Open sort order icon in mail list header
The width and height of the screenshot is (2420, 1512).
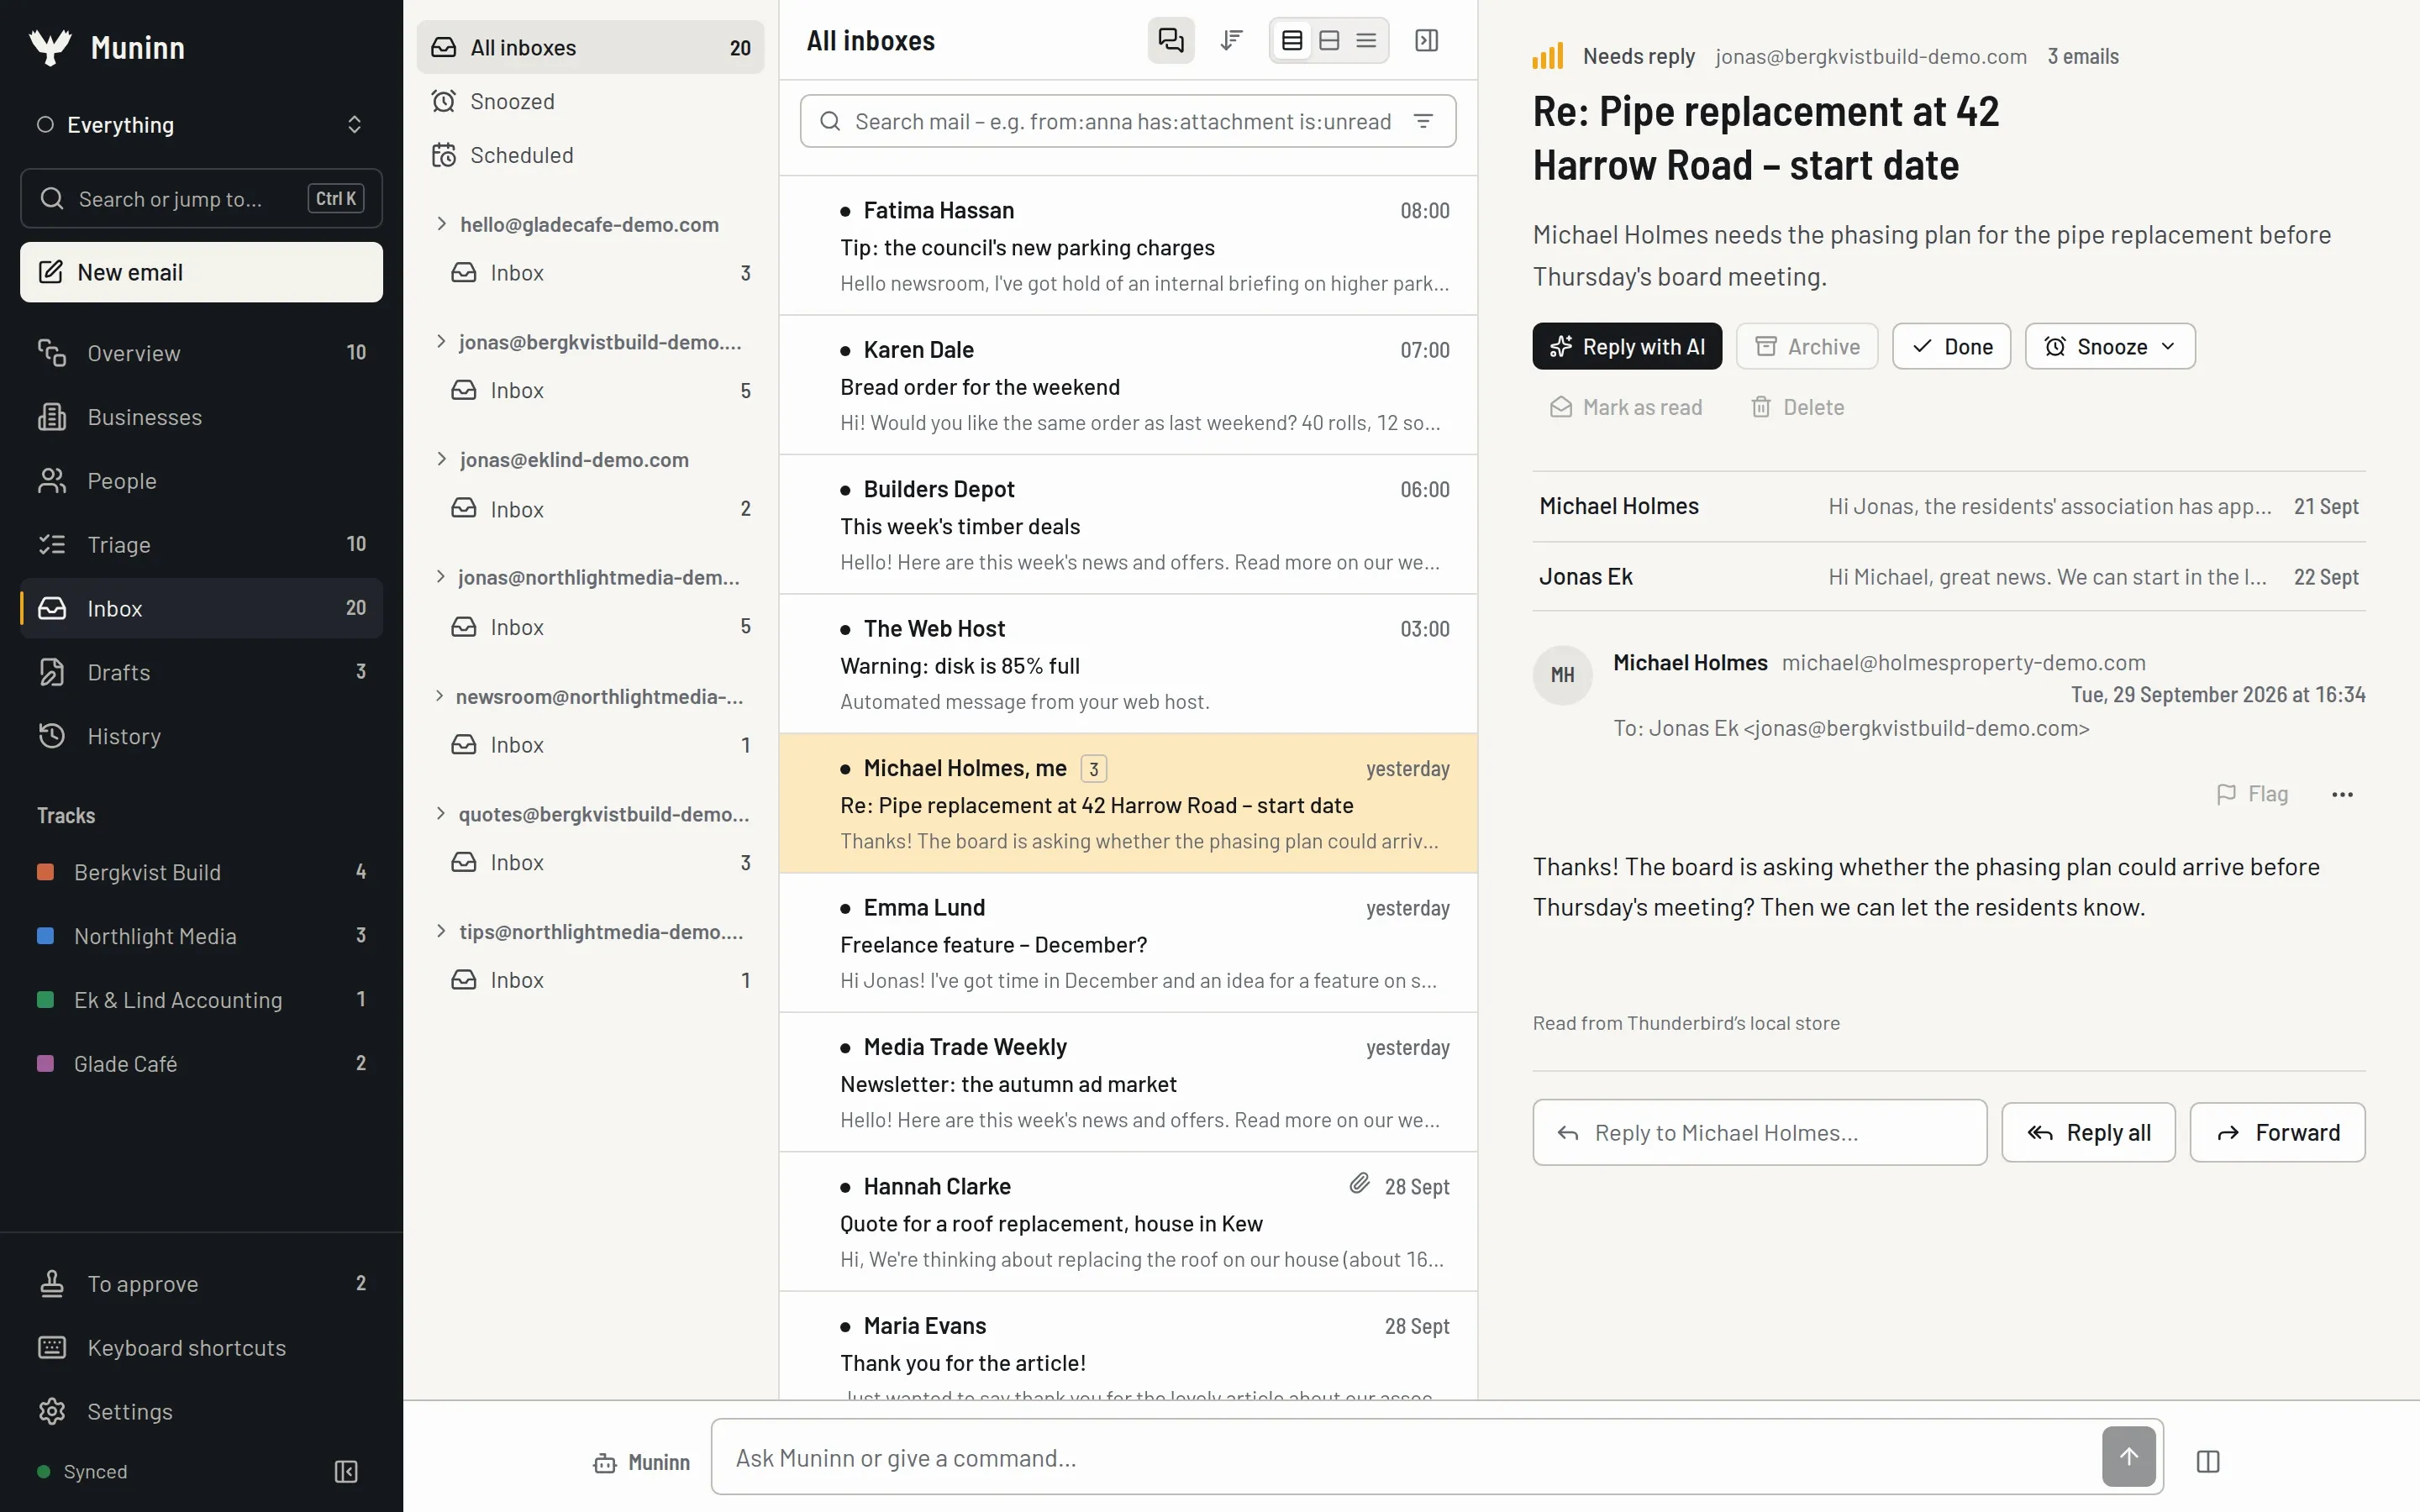coord(1231,41)
